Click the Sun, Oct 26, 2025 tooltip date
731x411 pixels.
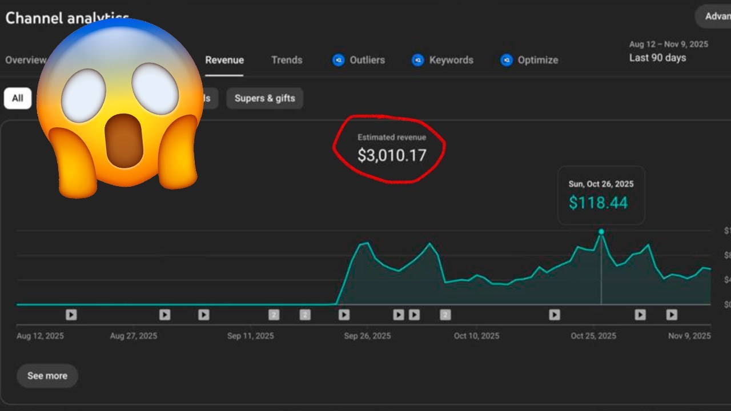pos(601,184)
